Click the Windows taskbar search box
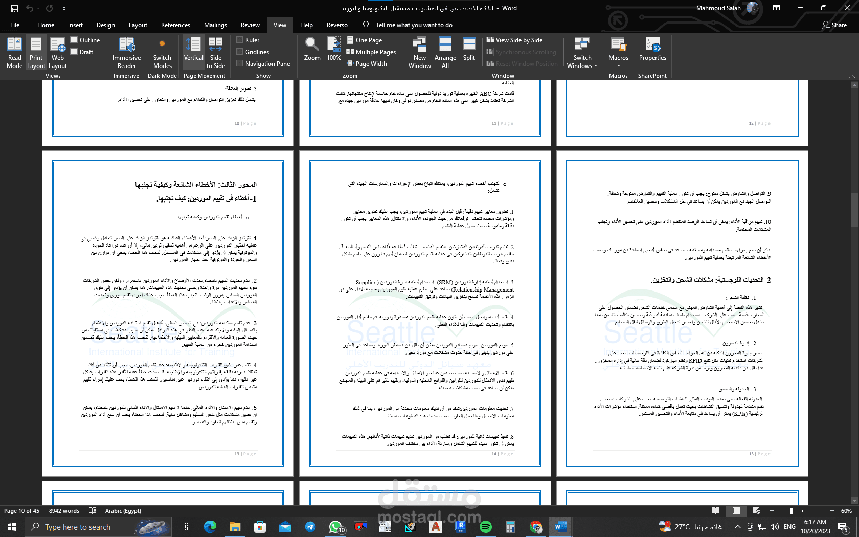This screenshot has height=537, width=859. [97, 527]
